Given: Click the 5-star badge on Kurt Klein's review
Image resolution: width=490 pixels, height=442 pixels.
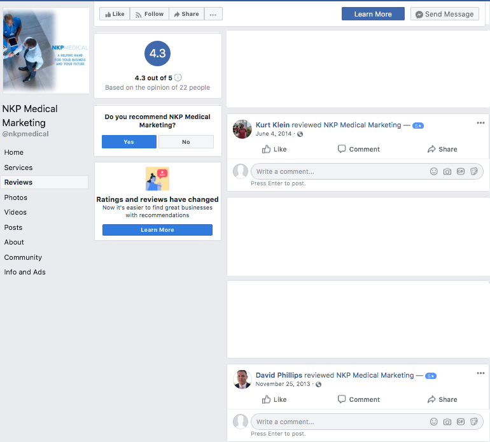Looking at the screenshot, I should (x=418, y=125).
